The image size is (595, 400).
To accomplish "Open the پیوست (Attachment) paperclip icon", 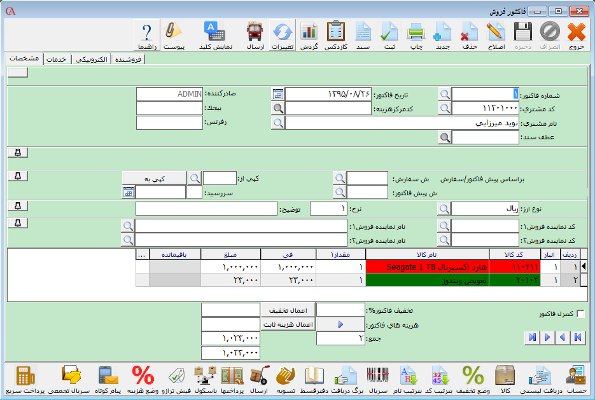I will [x=173, y=34].
